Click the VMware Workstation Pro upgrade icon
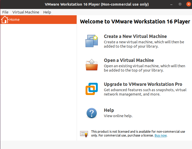The image size is (192, 149). coord(92,89)
